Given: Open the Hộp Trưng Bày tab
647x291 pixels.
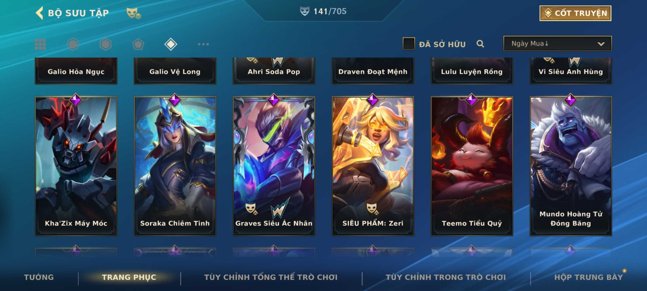Looking at the screenshot, I should (589, 277).
